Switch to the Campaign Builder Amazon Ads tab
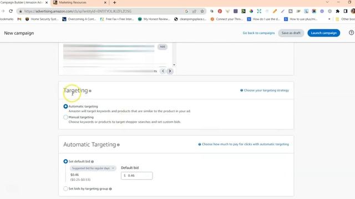Viewport: 355px width, 199px height. (x=22, y=2)
